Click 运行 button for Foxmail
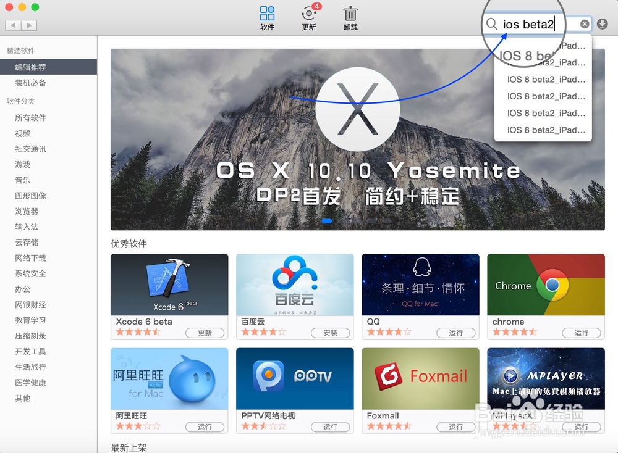The height and width of the screenshot is (453, 618). [456, 427]
